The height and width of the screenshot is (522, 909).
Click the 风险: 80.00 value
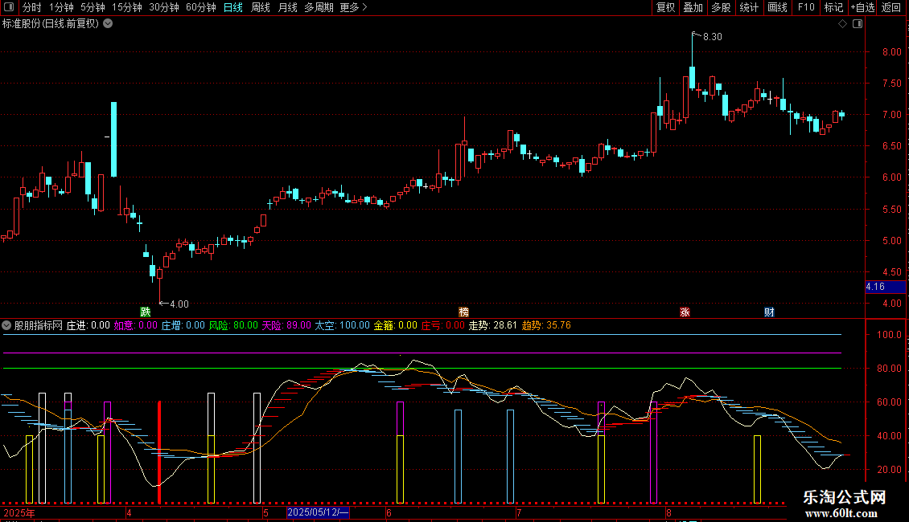pos(233,325)
